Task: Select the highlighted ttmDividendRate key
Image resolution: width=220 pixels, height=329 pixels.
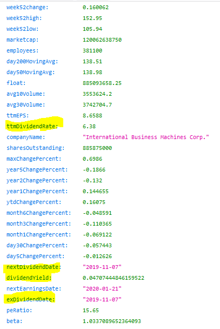Action: tap(32, 126)
